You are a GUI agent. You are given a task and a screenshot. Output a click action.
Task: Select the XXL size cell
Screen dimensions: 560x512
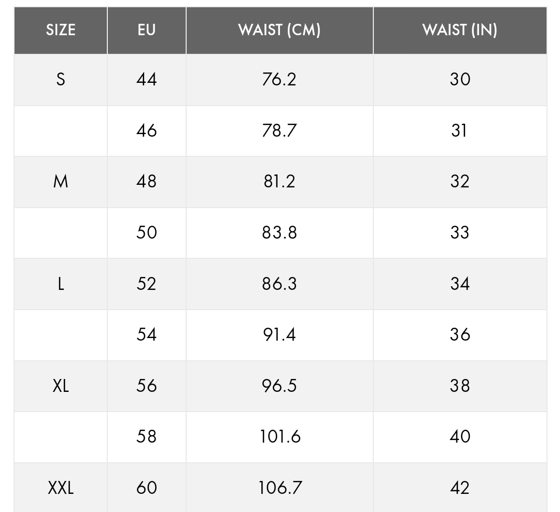pos(61,488)
